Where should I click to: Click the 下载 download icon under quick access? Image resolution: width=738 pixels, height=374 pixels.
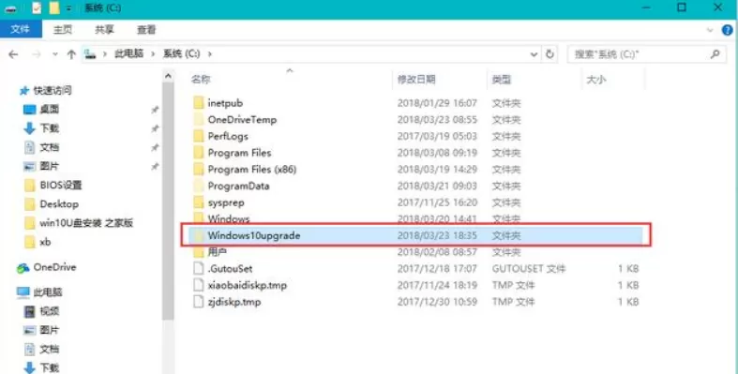29,128
